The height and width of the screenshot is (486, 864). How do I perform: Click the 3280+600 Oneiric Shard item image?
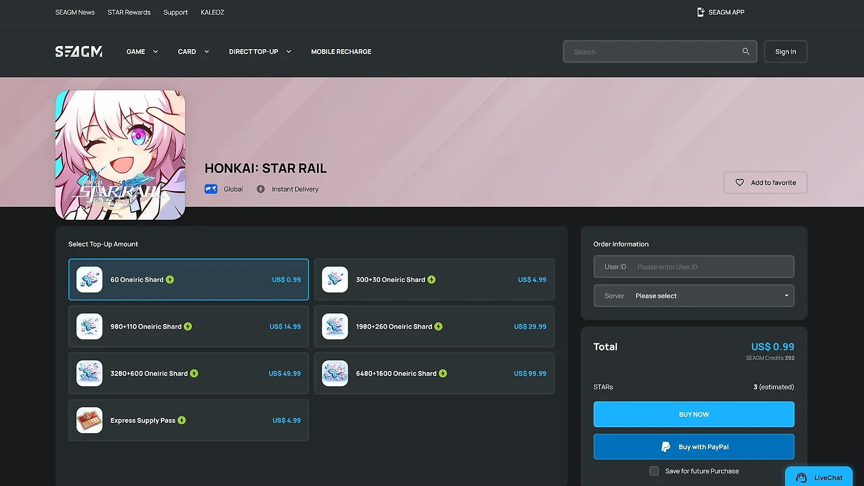pos(90,374)
